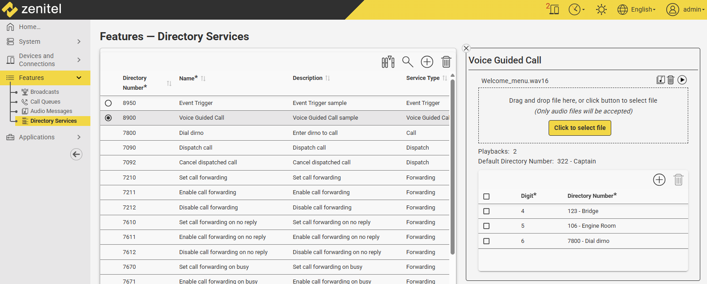Expand the System menu section
707x284 pixels.
[45, 42]
